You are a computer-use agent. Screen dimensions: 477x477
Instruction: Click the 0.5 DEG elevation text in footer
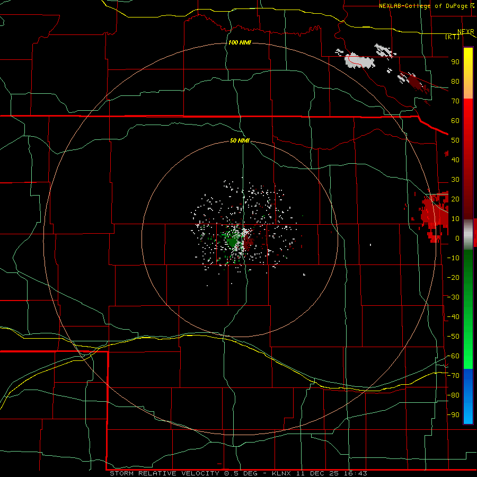(x=241, y=473)
